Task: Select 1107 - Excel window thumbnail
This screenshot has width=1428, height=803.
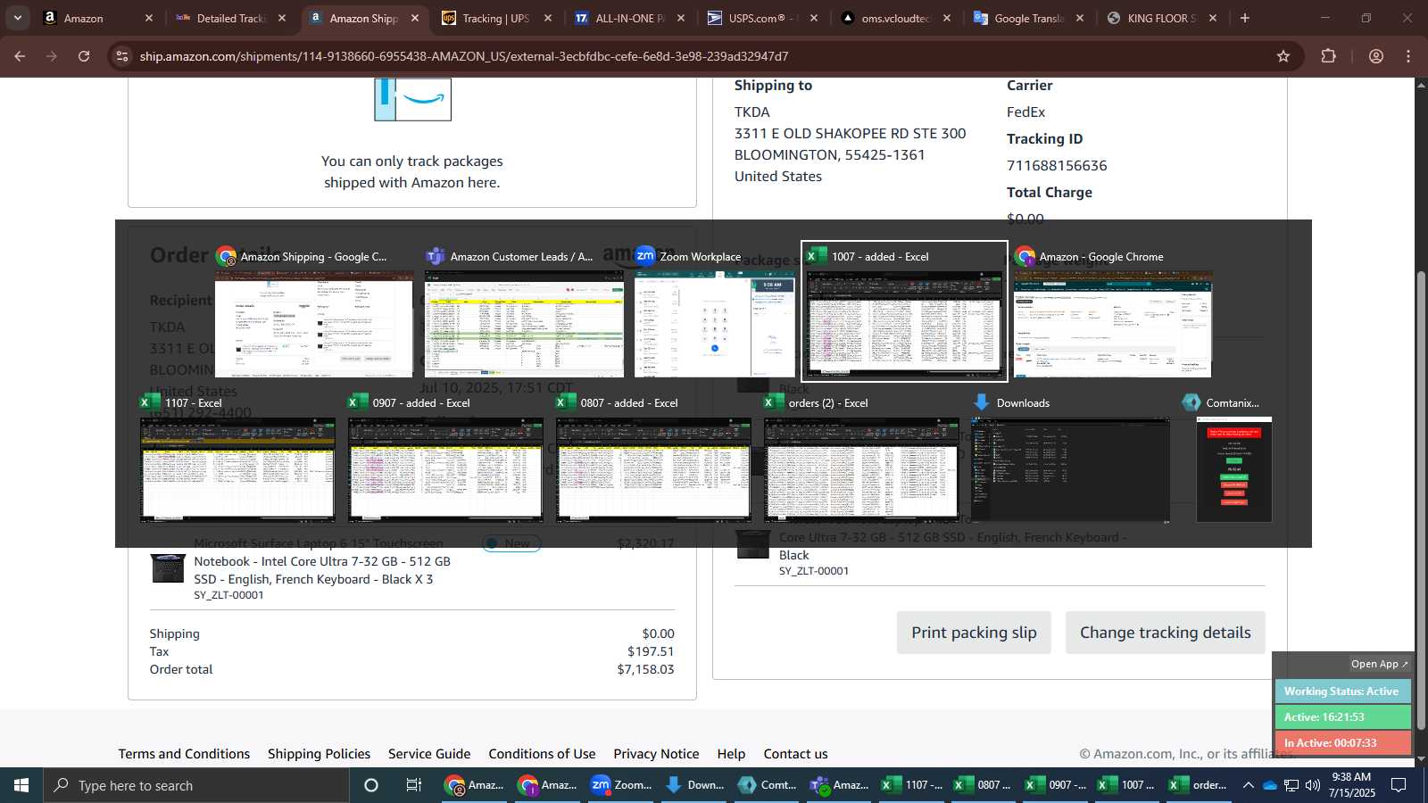Action: point(237,459)
